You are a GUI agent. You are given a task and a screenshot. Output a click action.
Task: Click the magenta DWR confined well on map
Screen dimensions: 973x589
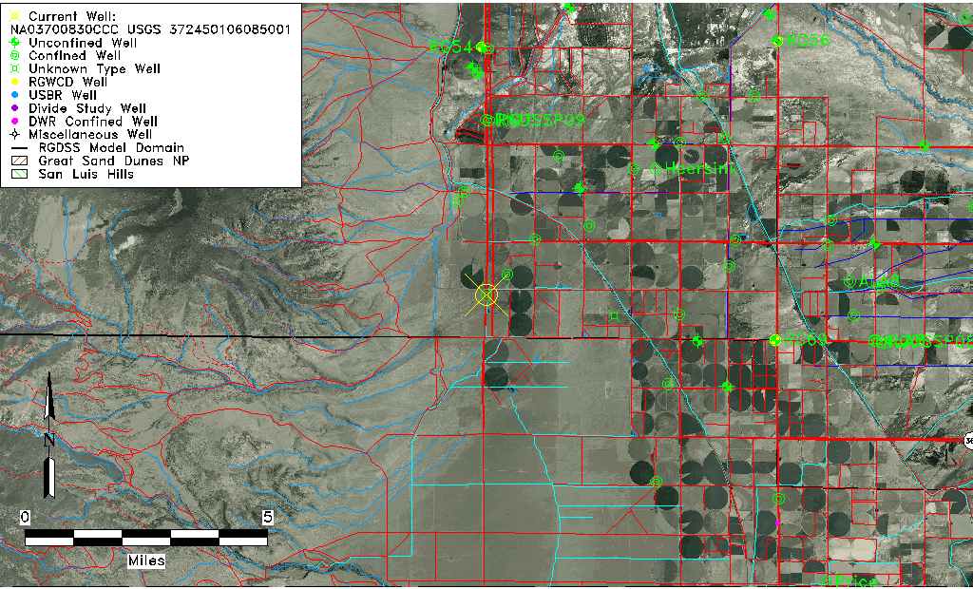[x=778, y=522]
